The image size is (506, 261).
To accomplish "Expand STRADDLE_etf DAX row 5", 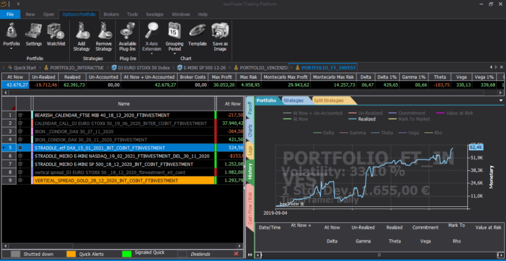I will point(20,148).
